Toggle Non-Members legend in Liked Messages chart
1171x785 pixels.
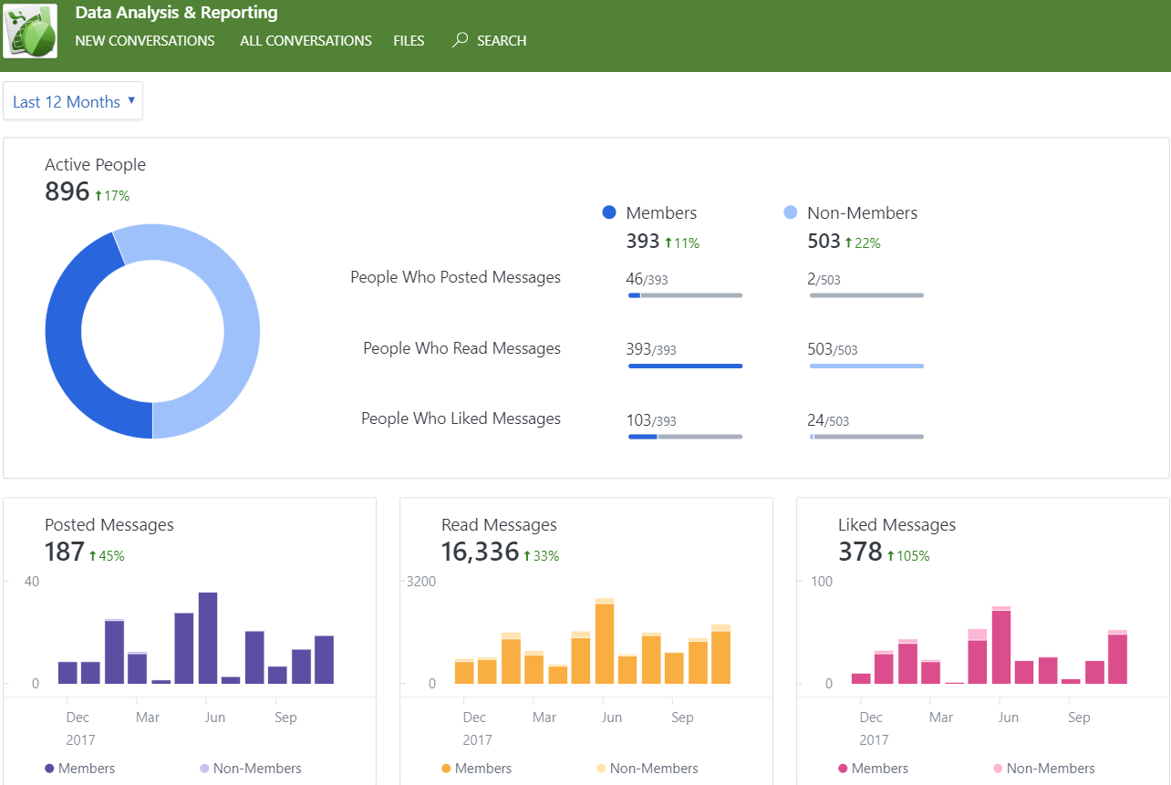1042,769
